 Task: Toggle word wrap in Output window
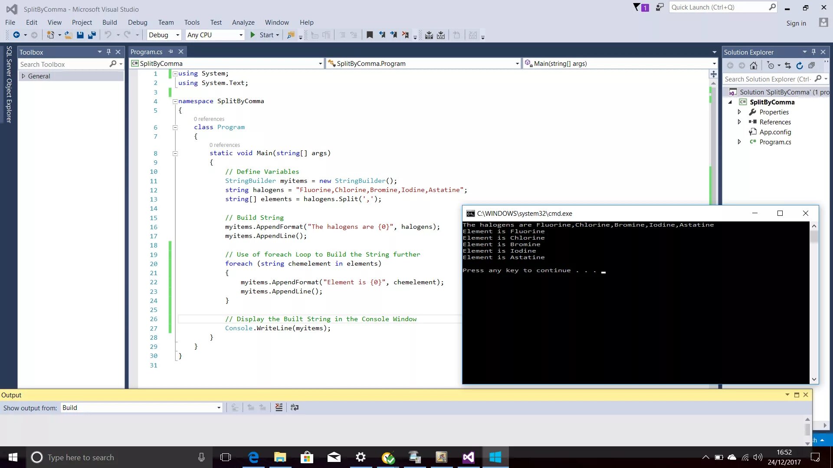tap(295, 407)
